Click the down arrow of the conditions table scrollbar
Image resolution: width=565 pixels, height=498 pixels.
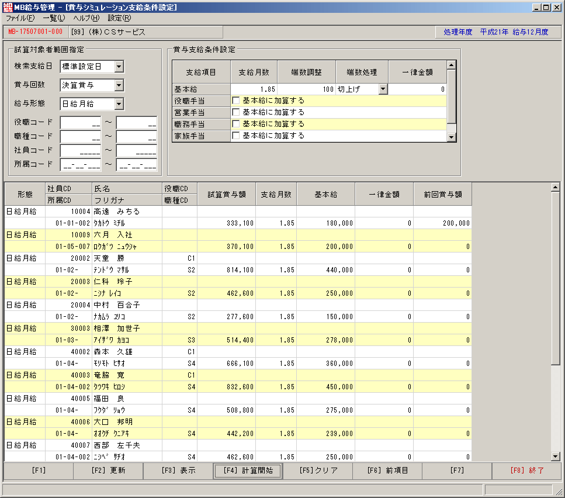(x=451, y=137)
